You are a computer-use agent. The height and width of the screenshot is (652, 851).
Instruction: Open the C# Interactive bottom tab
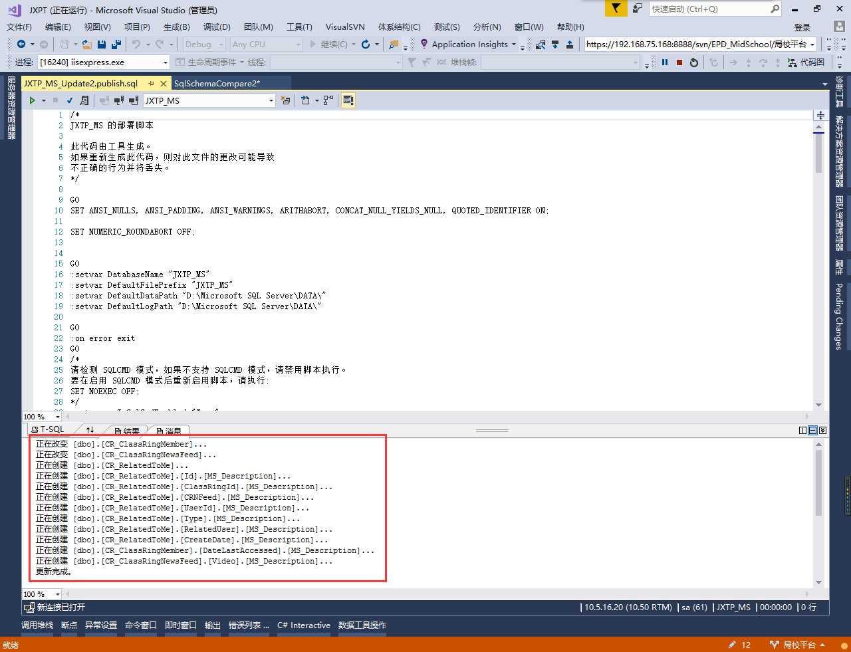(x=304, y=625)
